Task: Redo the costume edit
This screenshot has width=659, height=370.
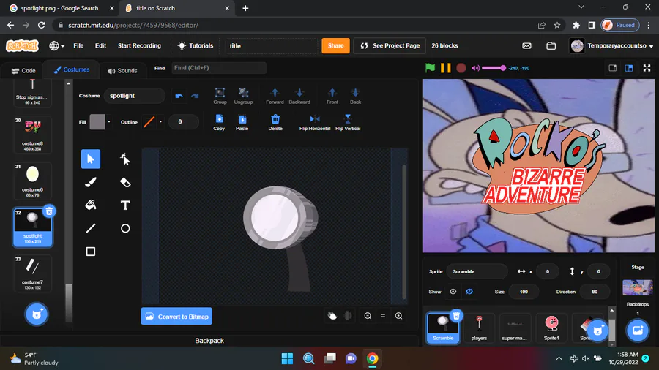Action: coord(195,96)
